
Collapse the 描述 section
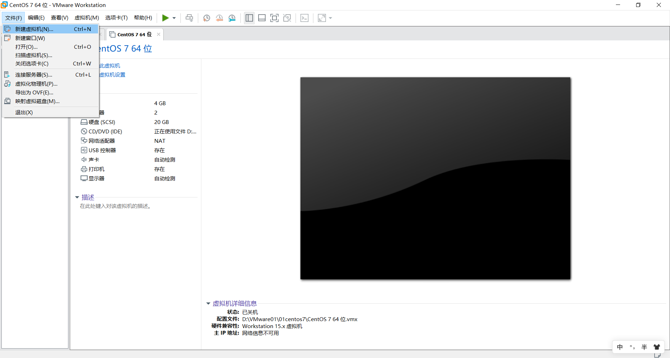(x=77, y=197)
